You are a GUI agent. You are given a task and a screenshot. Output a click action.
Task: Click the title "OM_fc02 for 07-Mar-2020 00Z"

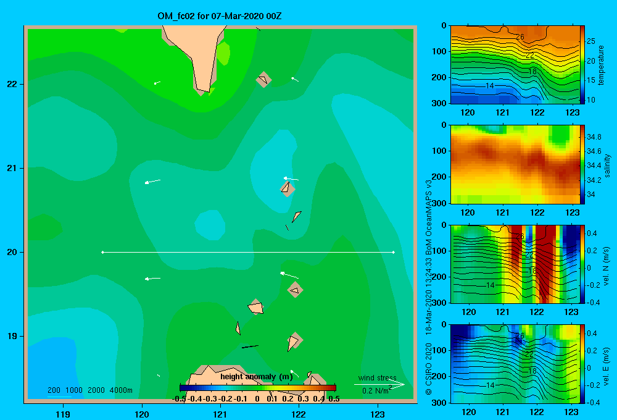tap(219, 16)
